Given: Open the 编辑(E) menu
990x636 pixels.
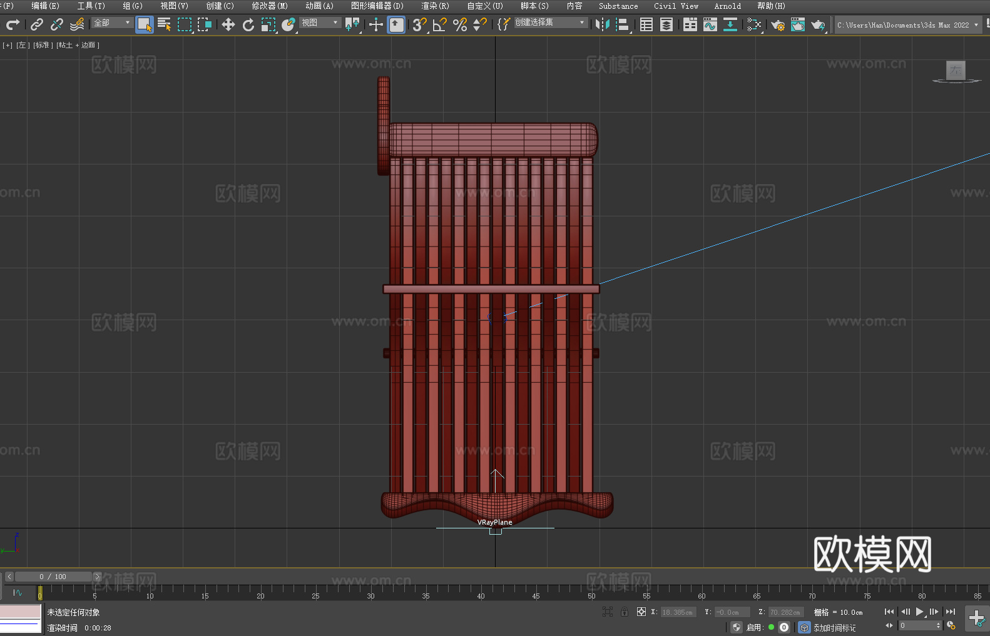Looking at the screenshot, I should point(45,6).
